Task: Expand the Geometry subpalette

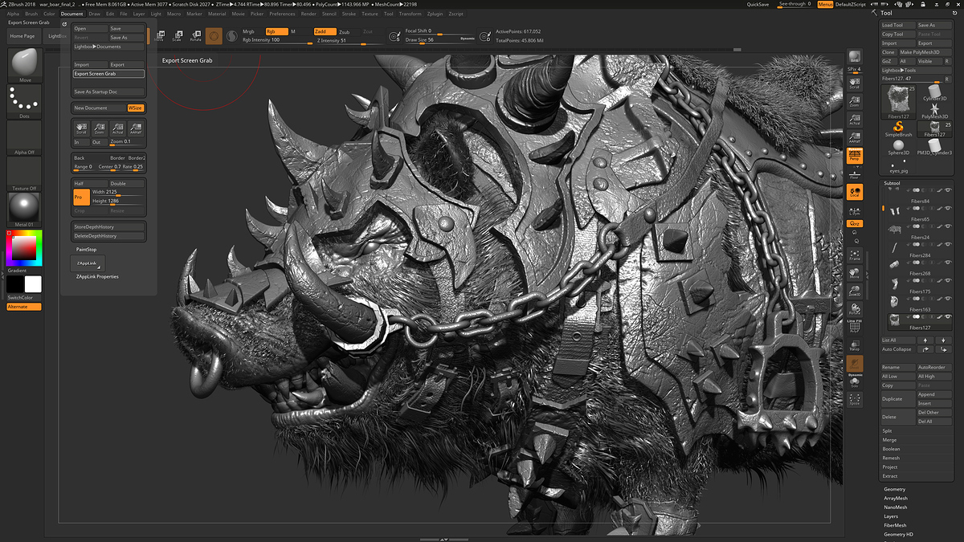Action: pyautogui.click(x=894, y=489)
